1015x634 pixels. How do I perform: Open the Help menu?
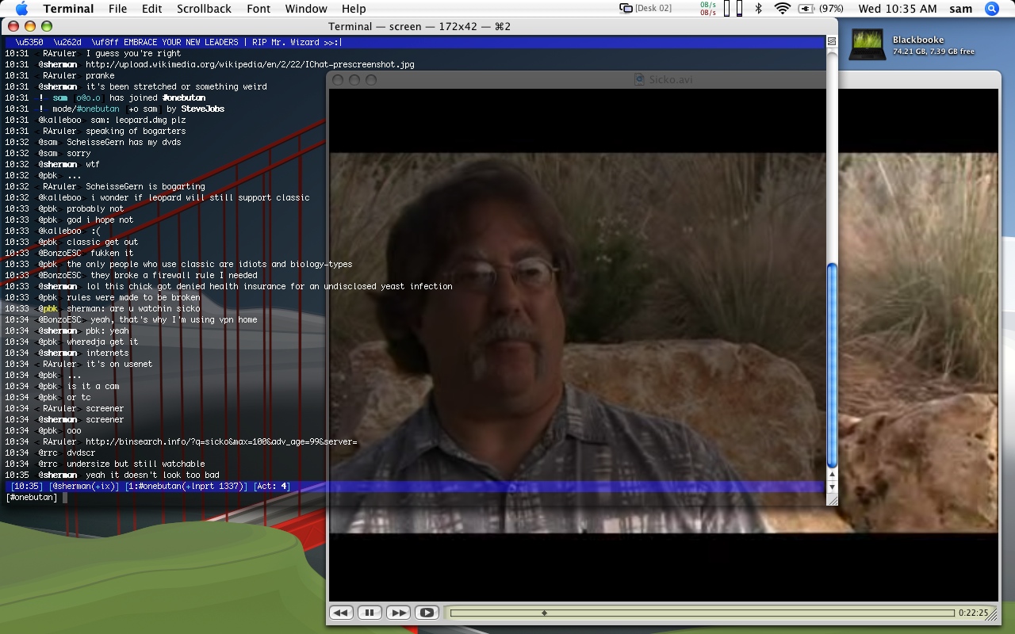click(x=354, y=9)
